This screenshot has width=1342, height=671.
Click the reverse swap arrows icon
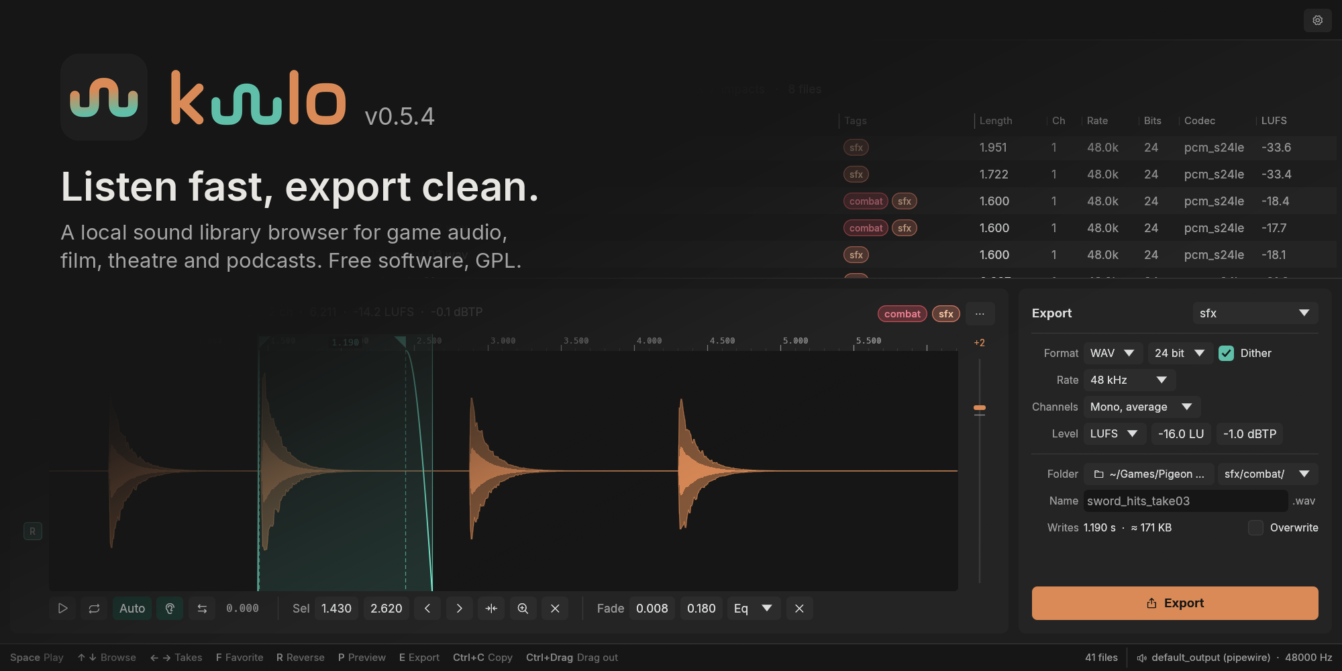pos(202,609)
